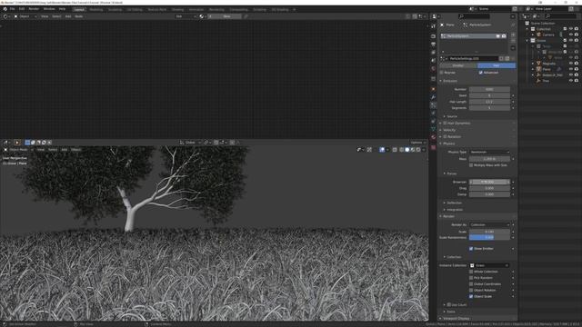582x327 pixels.
Task: Open the Window menu
Action: [x=49, y=9]
